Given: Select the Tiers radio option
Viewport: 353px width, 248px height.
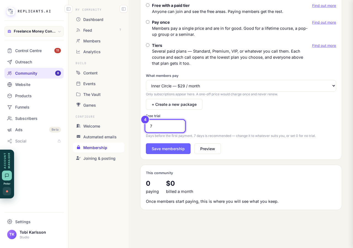Looking at the screenshot, I should [148, 45].
